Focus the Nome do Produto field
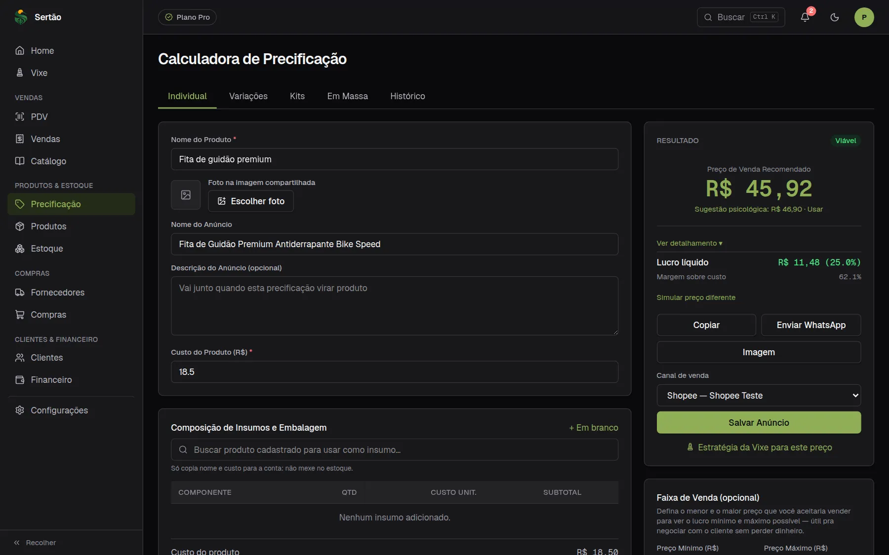This screenshot has width=889, height=555. click(x=395, y=159)
